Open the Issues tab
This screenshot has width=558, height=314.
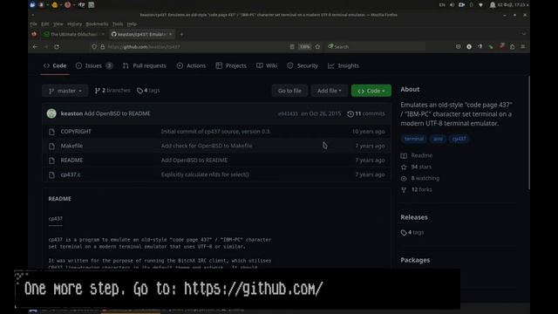coord(94,65)
